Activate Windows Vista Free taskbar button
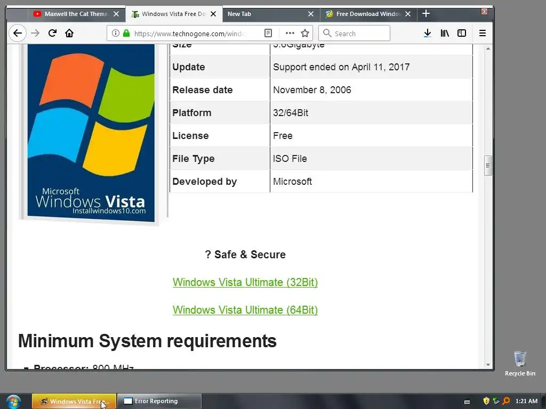Screen dimensions: 546x409 point(74,402)
